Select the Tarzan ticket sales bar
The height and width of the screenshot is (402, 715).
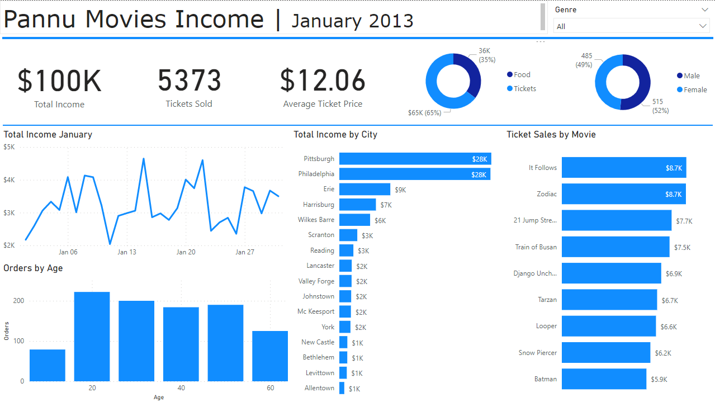click(x=609, y=300)
